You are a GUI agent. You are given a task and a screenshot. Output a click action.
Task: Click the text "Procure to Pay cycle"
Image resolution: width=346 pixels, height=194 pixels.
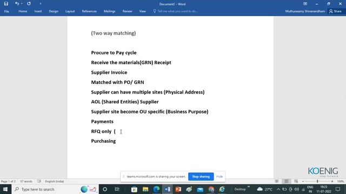(114, 53)
